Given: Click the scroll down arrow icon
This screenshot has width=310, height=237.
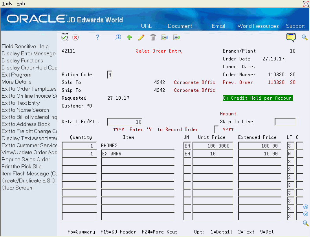Looking at the screenshot, I should 306,214.
